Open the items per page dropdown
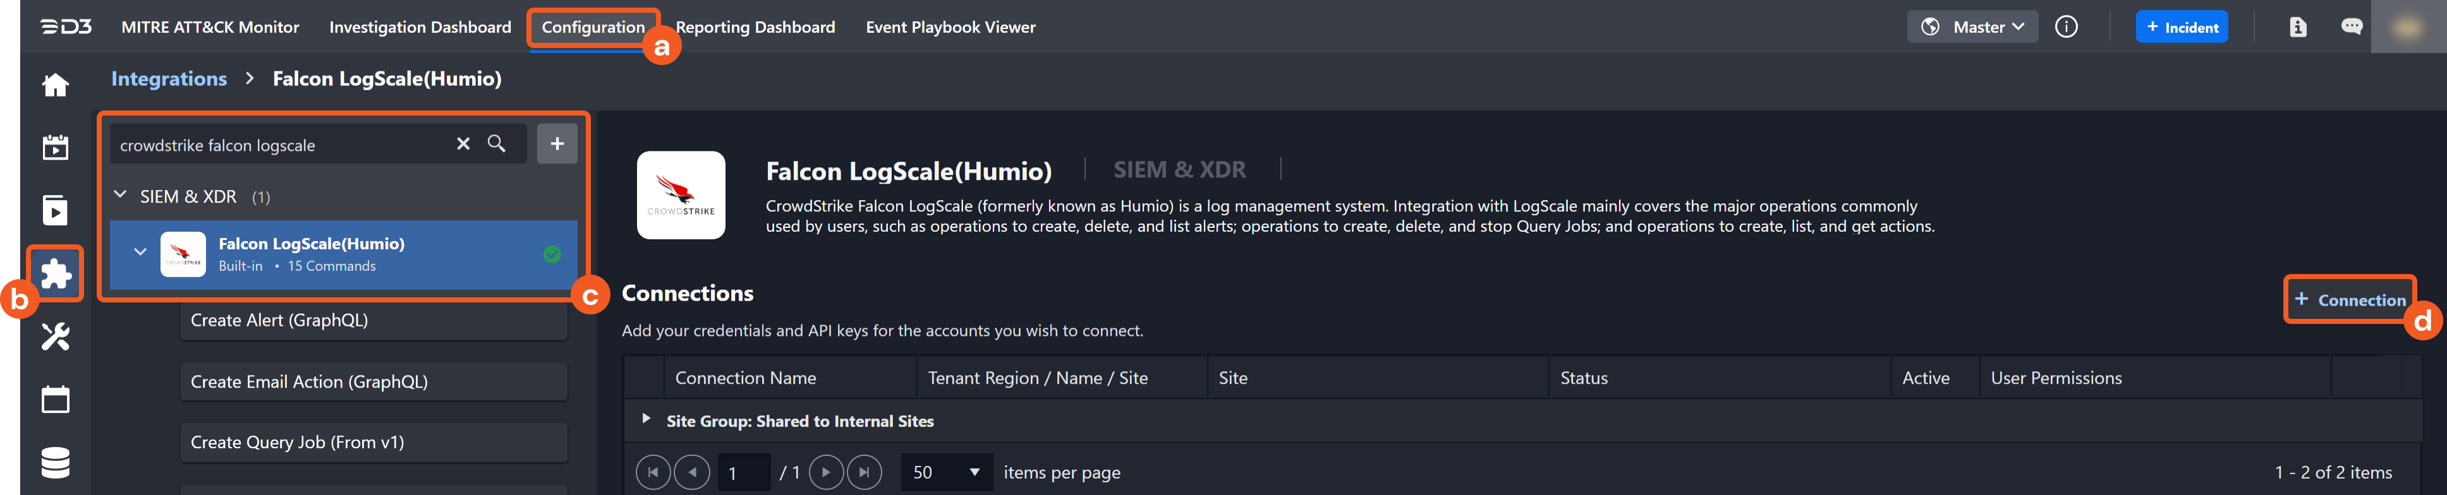This screenshot has height=495, width=2447. [x=946, y=472]
